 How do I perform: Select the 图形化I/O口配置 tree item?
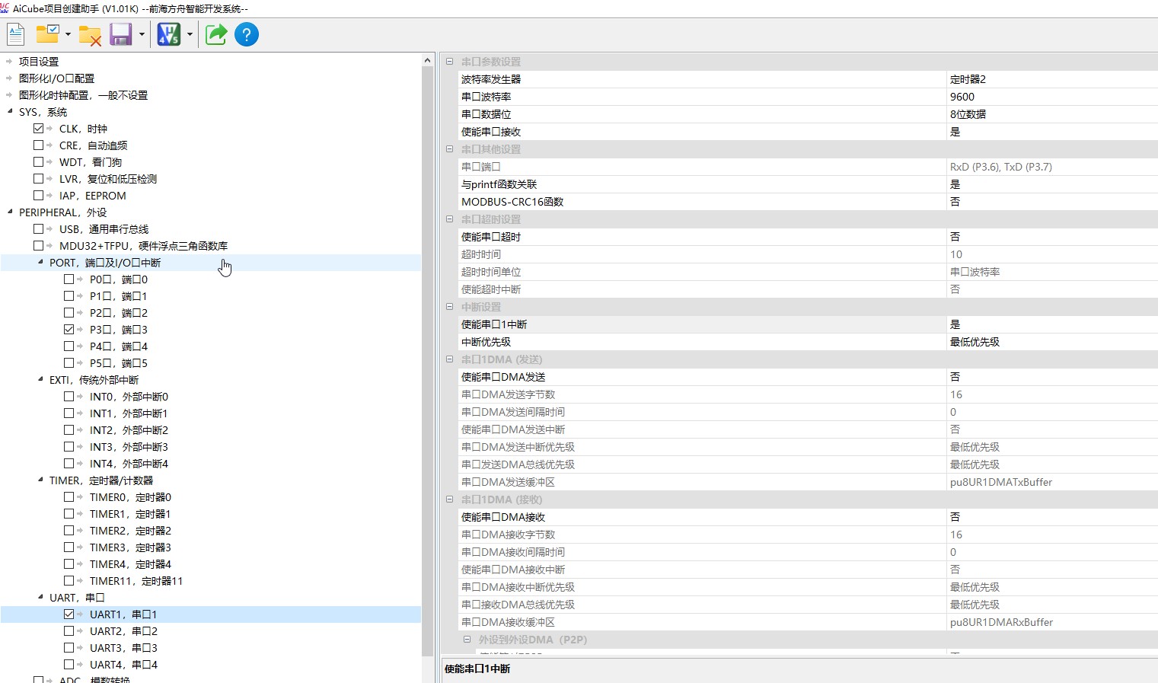point(56,78)
